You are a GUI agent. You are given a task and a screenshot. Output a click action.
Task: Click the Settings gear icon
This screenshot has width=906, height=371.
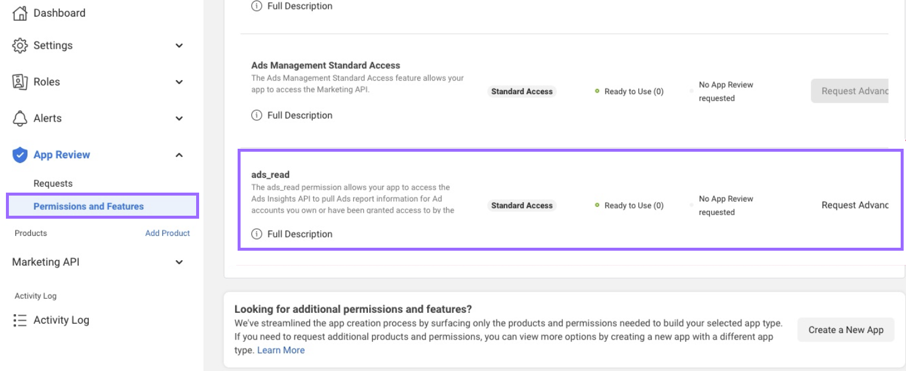(20, 46)
